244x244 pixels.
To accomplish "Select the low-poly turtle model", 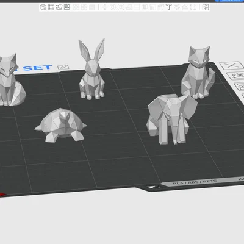I will 61,125.
